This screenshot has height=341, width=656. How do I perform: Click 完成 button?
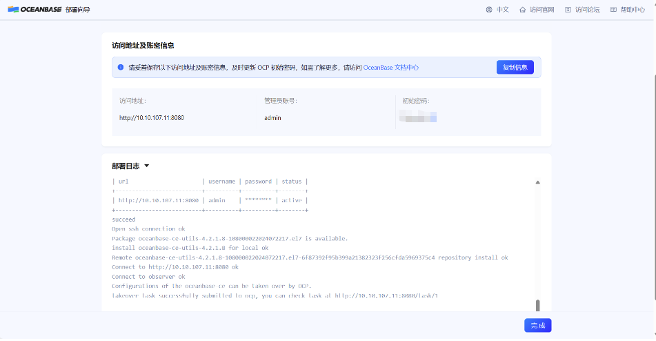pyautogui.click(x=537, y=326)
